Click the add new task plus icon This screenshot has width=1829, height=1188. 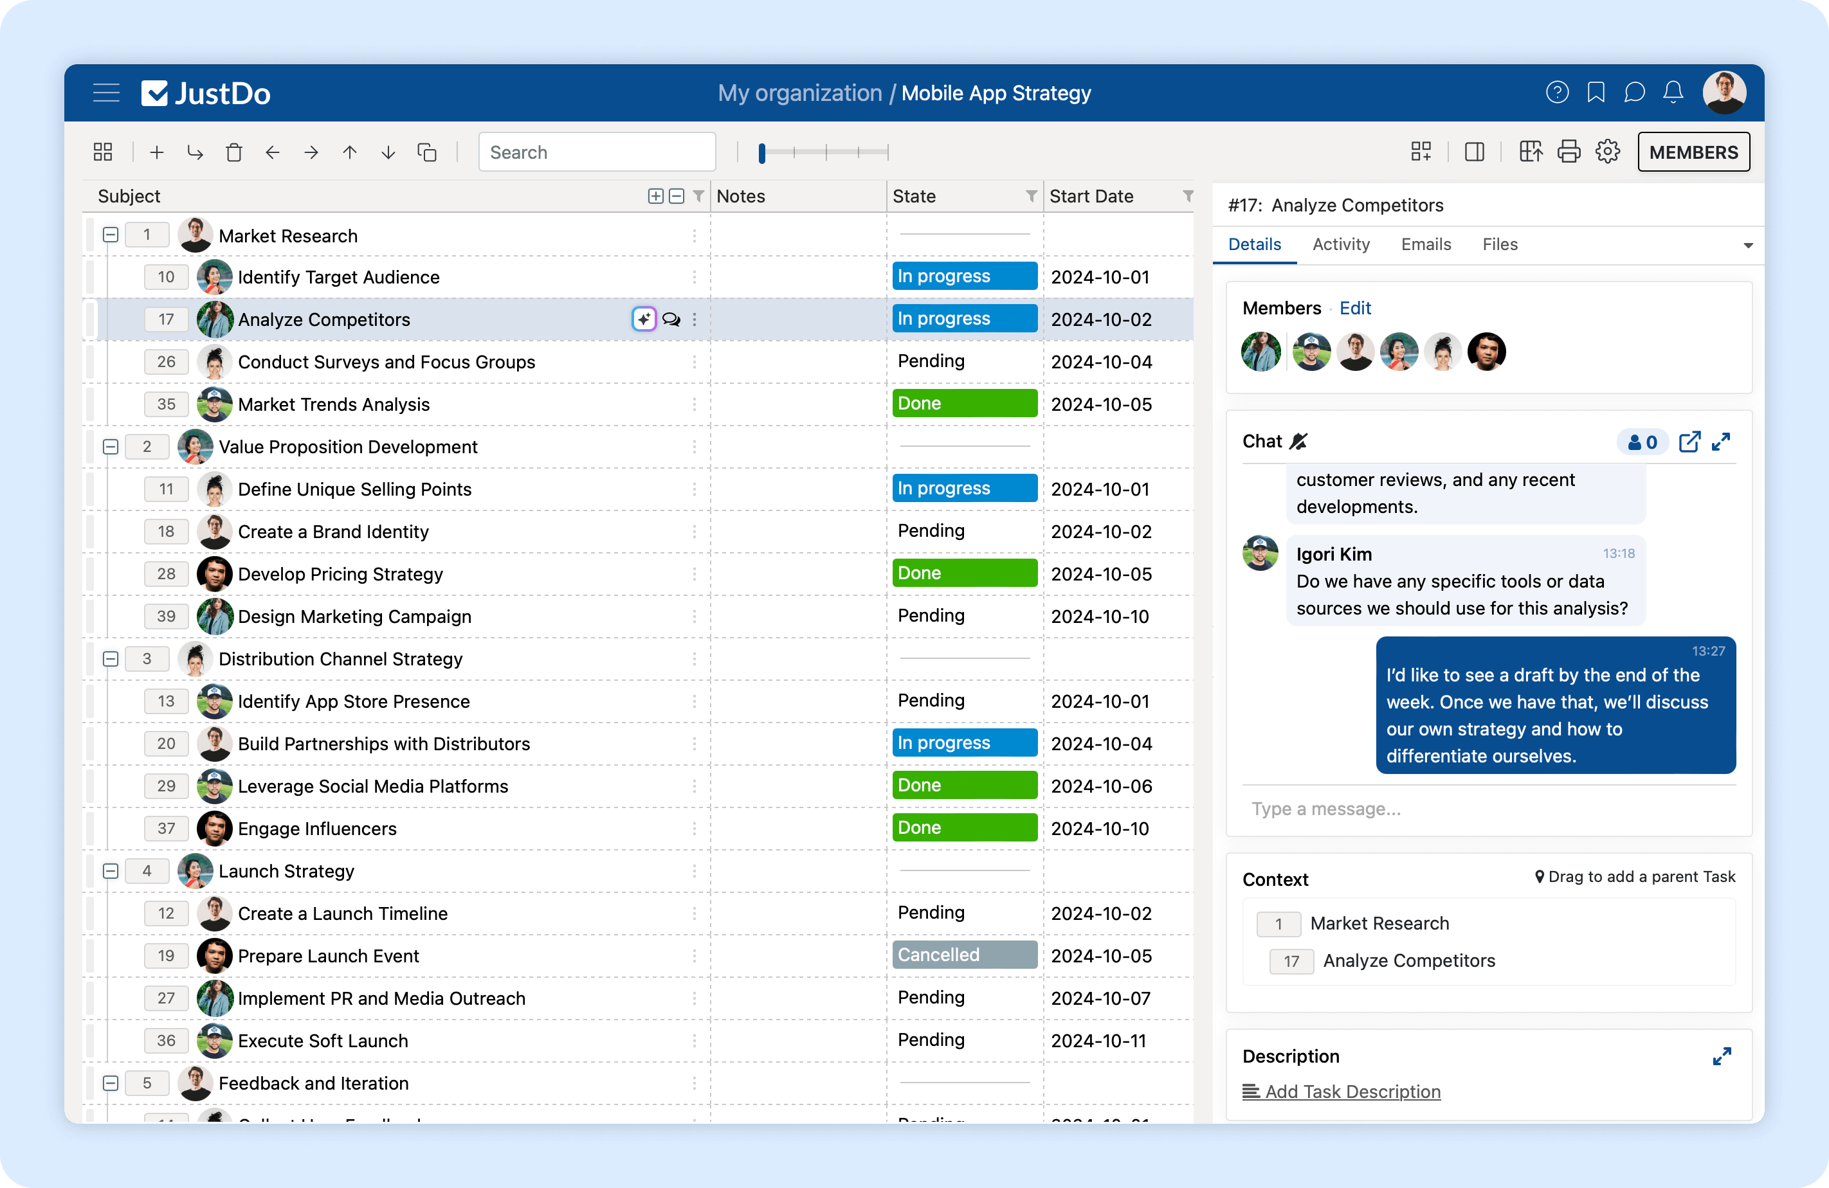tap(157, 152)
